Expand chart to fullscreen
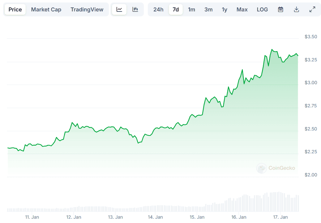 [312, 9]
